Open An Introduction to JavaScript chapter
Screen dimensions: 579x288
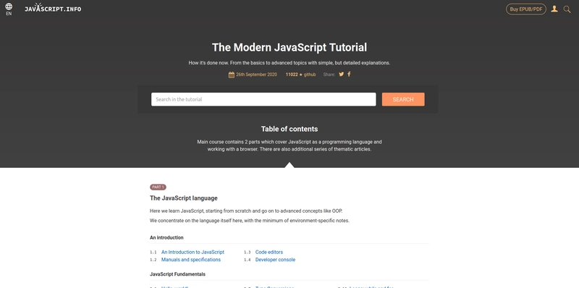[x=193, y=253]
